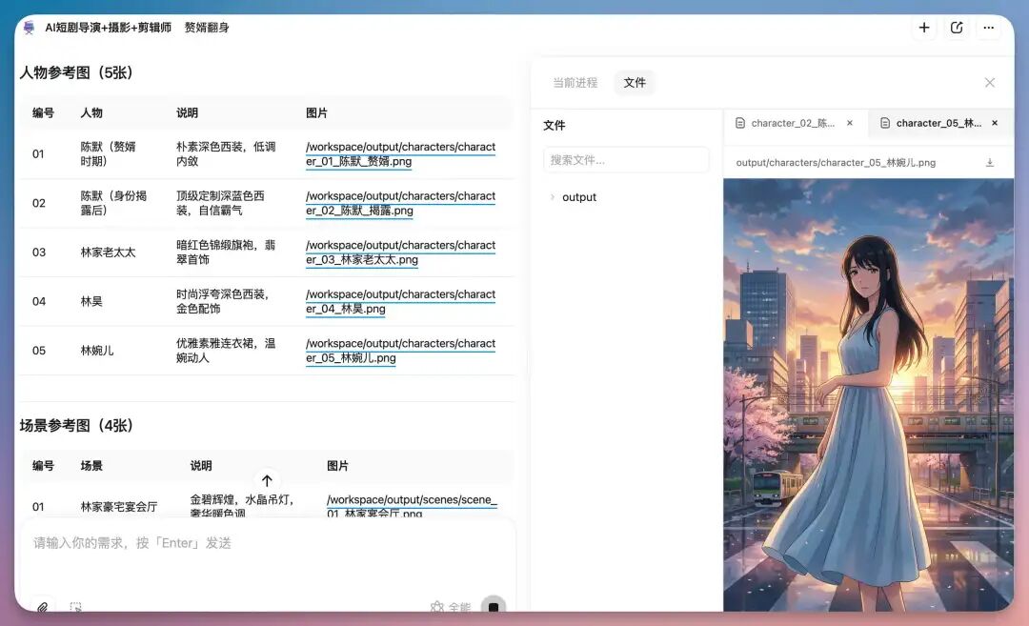
Task: Close the file panel with the X button
Action: pyautogui.click(x=990, y=83)
